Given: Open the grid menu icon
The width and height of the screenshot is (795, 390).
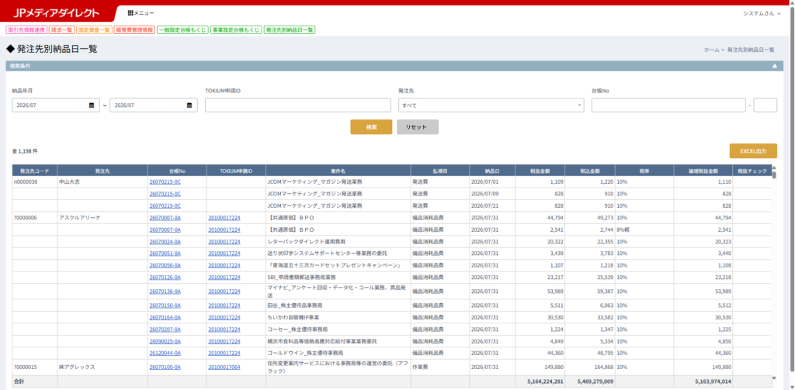Looking at the screenshot, I should tap(130, 12).
